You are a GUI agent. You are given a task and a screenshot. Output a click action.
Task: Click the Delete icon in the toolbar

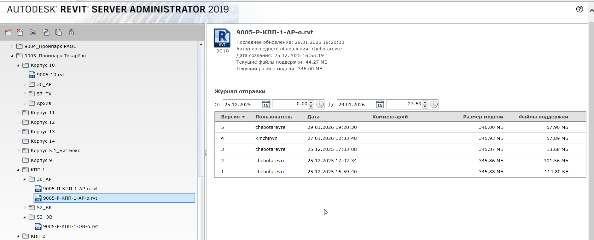20,32
